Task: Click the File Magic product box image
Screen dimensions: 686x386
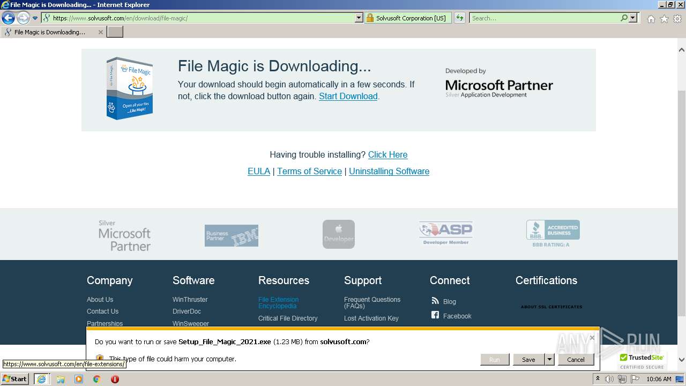Action: click(129, 88)
